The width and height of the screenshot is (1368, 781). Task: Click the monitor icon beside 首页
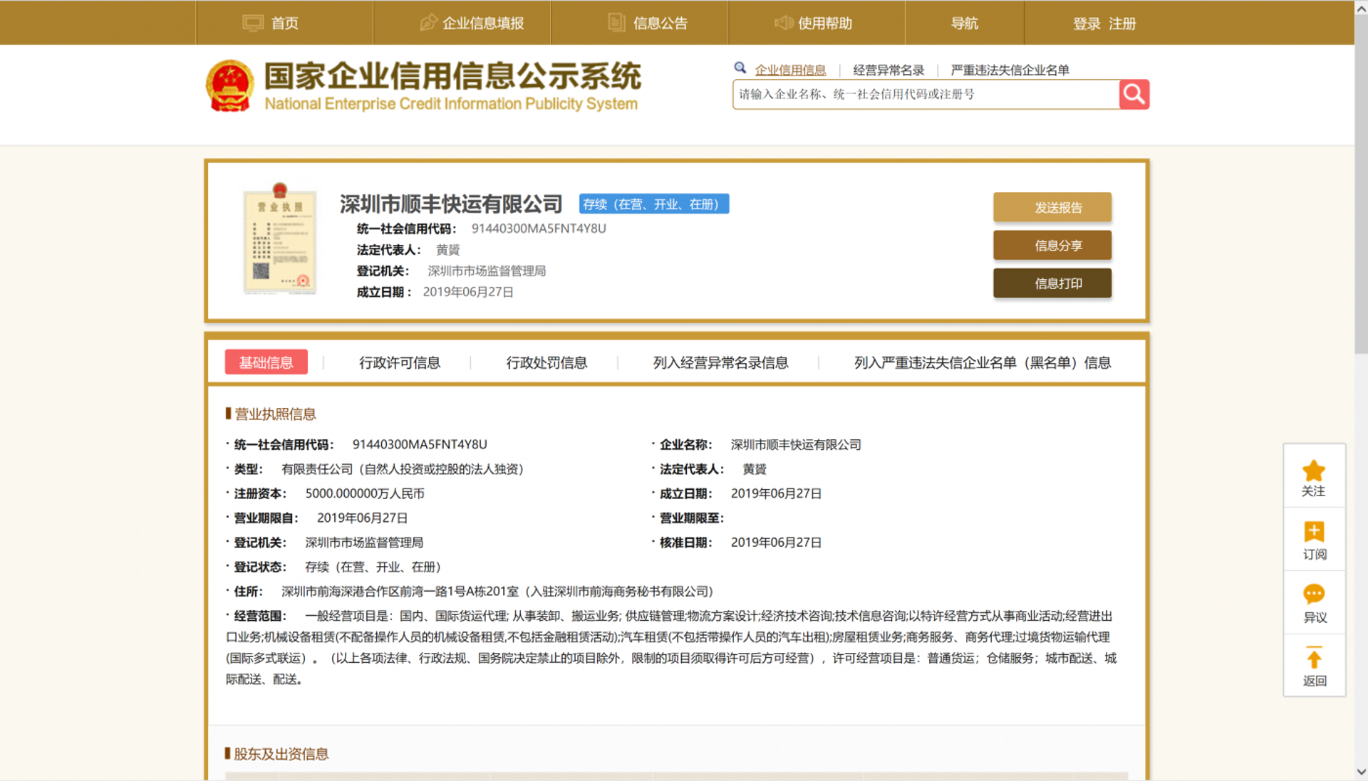click(x=253, y=23)
